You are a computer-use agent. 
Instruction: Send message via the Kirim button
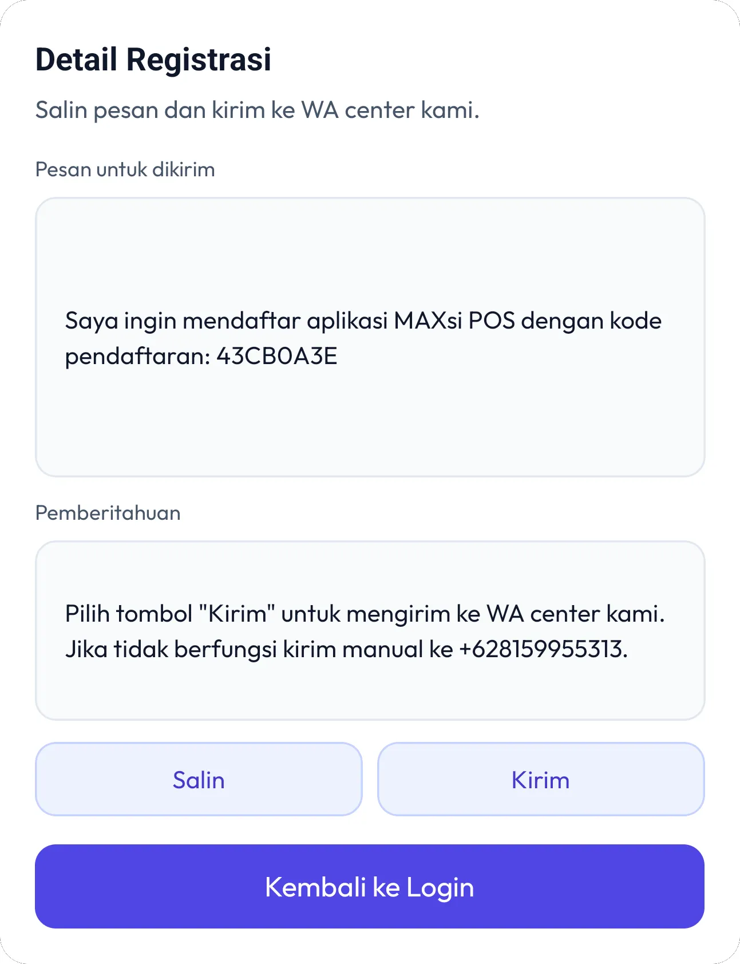540,779
